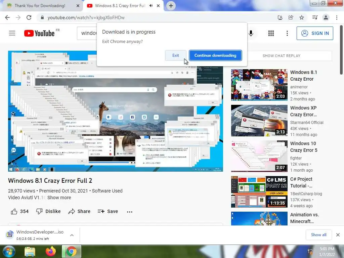Close the YouTube tab
This screenshot has height=258, width=344.
(x=158, y=6)
